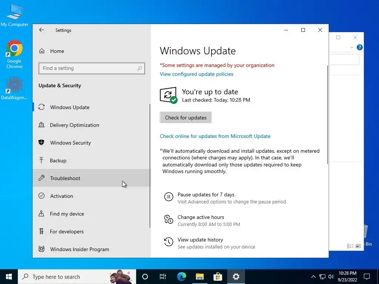Click the Delivery Optimization icon
The image size is (379, 284).
[x=41, y=125]
